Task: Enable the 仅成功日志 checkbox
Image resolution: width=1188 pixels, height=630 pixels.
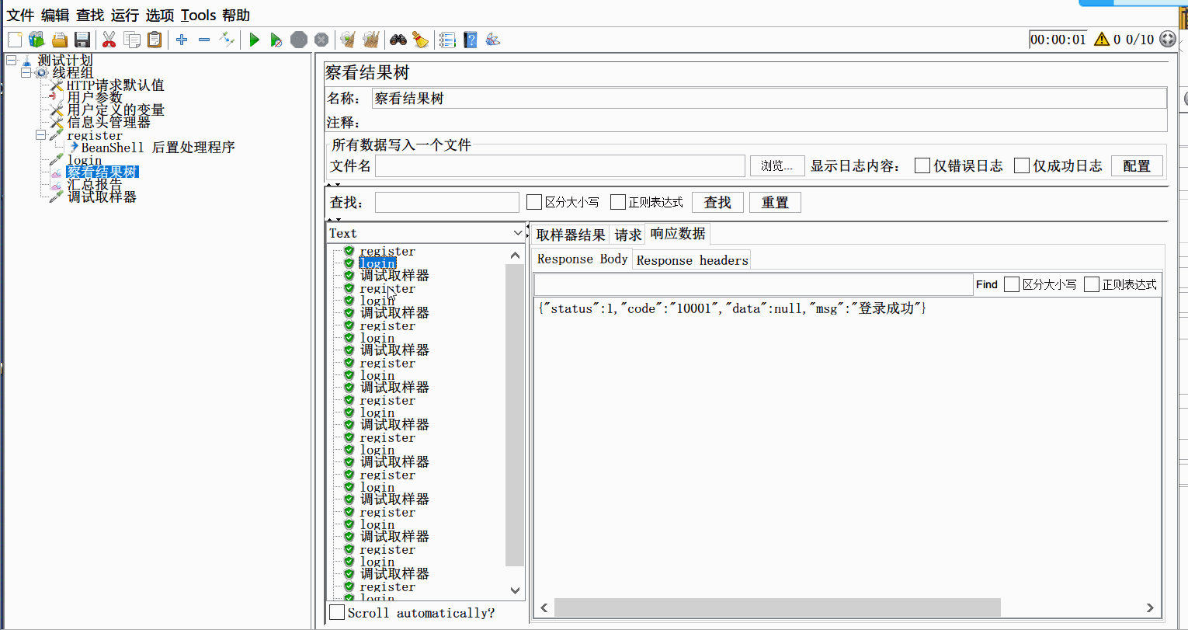Action: tap(1022, 165)
